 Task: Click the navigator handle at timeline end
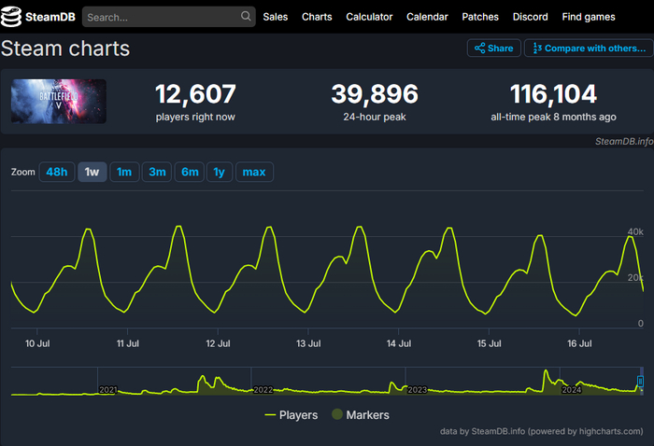coord(640,381)
